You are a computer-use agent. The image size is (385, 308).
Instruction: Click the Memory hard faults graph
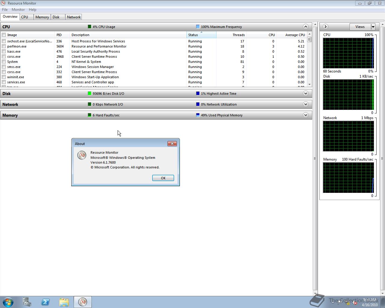348,178
